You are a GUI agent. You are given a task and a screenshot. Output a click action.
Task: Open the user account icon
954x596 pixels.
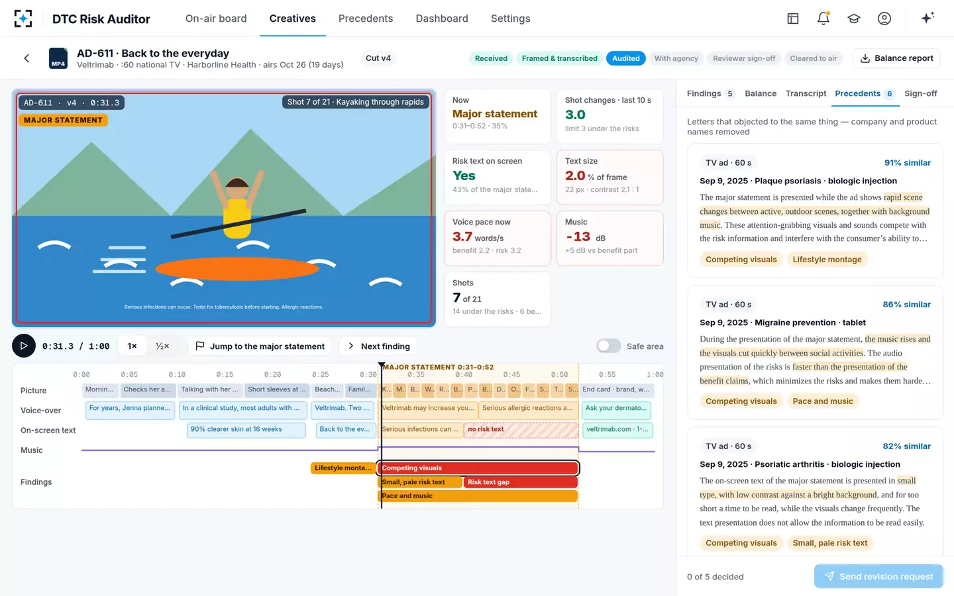884,19
